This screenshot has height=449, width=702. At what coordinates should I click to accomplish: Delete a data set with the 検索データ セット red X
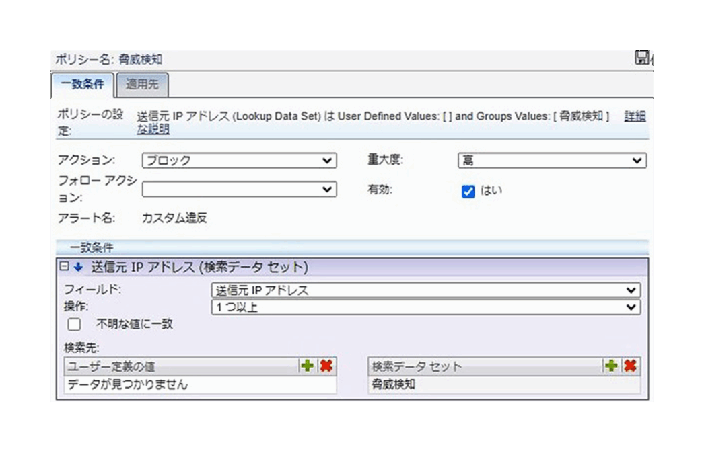631,366
